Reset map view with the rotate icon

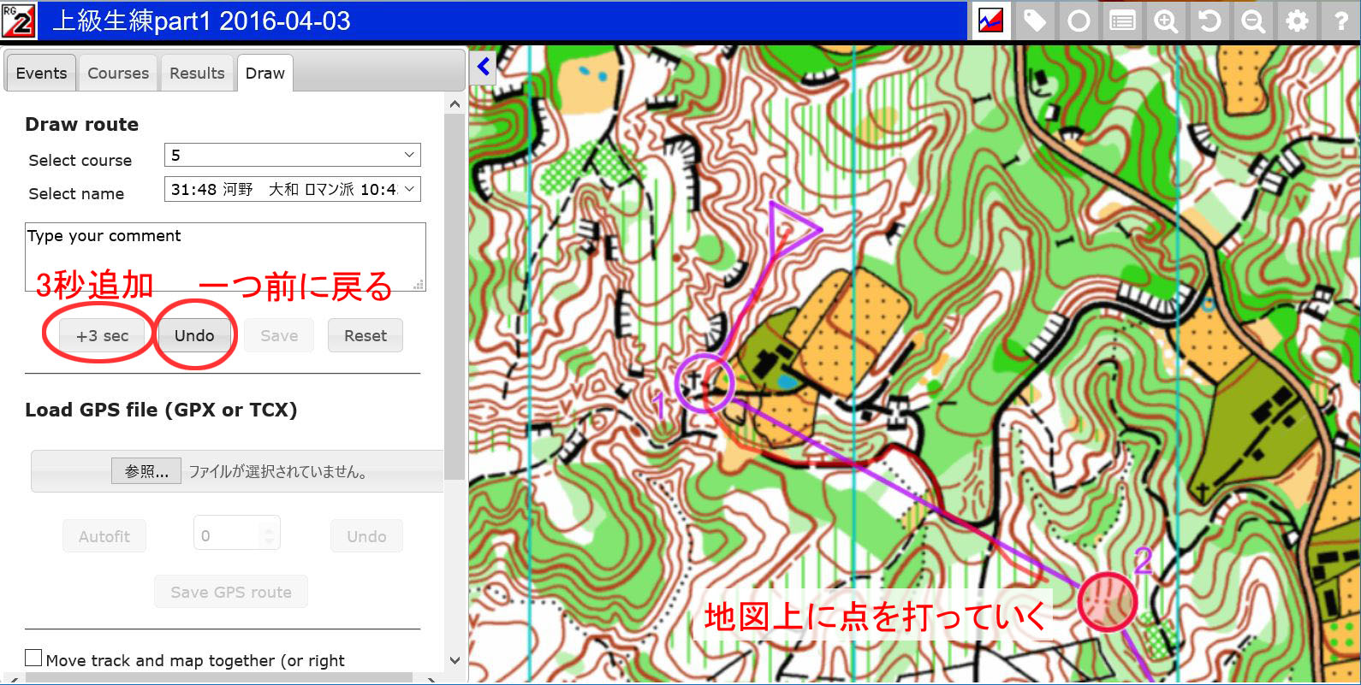(x=1209, y=21)
